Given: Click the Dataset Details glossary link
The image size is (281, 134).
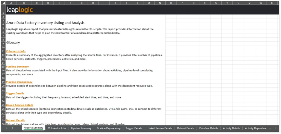Looking at the screenshot, I should pos(15,120).
